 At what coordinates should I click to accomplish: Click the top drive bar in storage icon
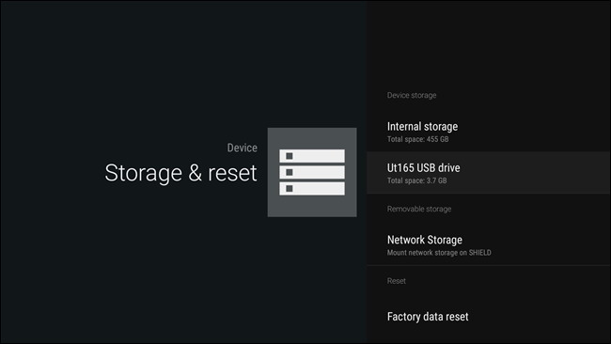coord(312,156)
